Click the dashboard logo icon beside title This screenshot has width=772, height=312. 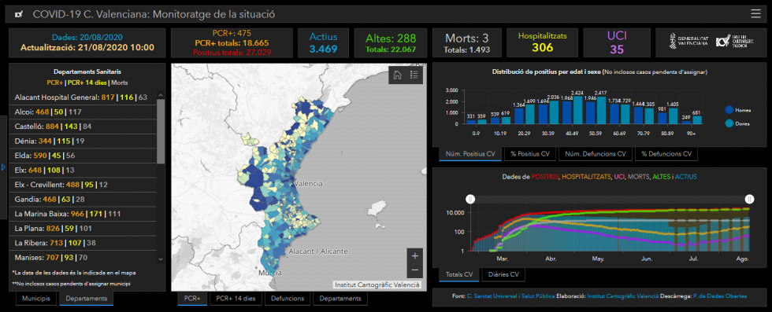[19, 15]
